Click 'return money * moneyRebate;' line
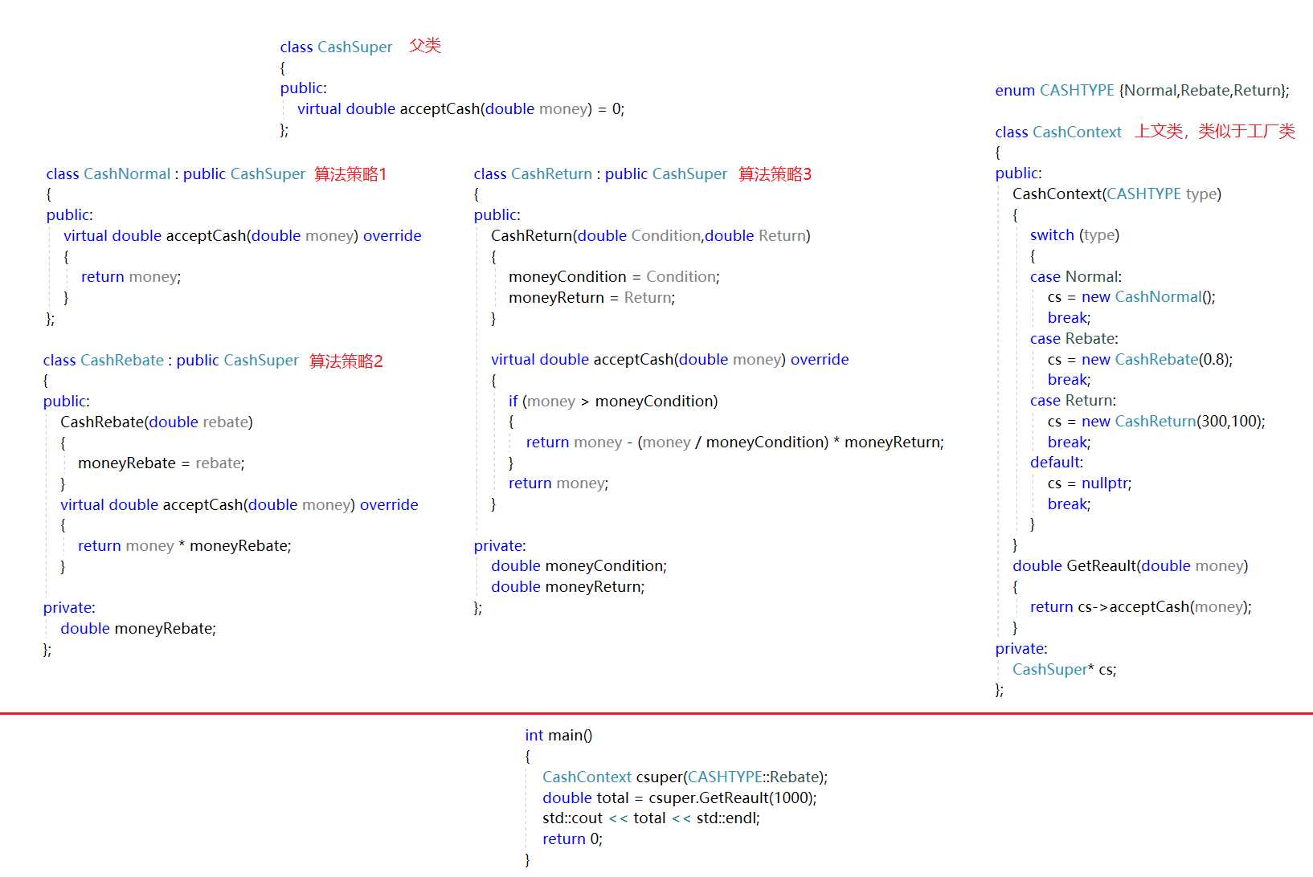This screenshot has width=1313, height=877. [x=185, y=545]
